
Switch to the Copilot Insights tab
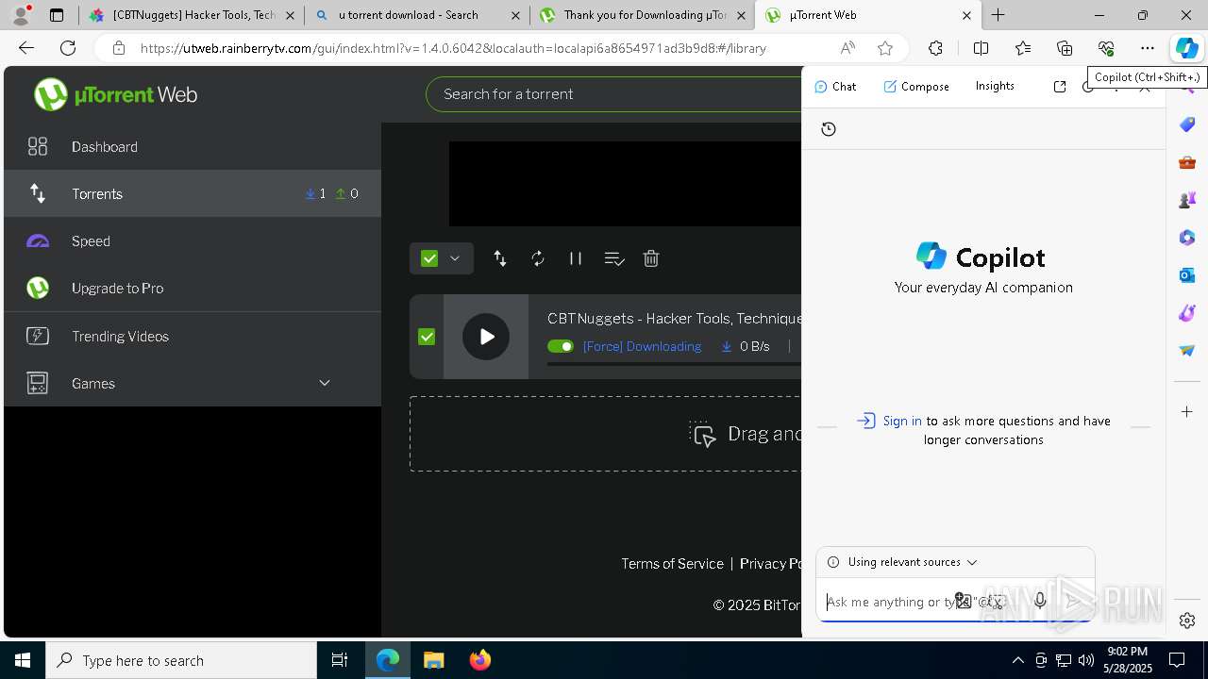pos(995,86)
